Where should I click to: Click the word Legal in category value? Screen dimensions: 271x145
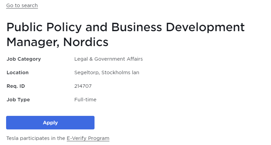click(81, 59)
